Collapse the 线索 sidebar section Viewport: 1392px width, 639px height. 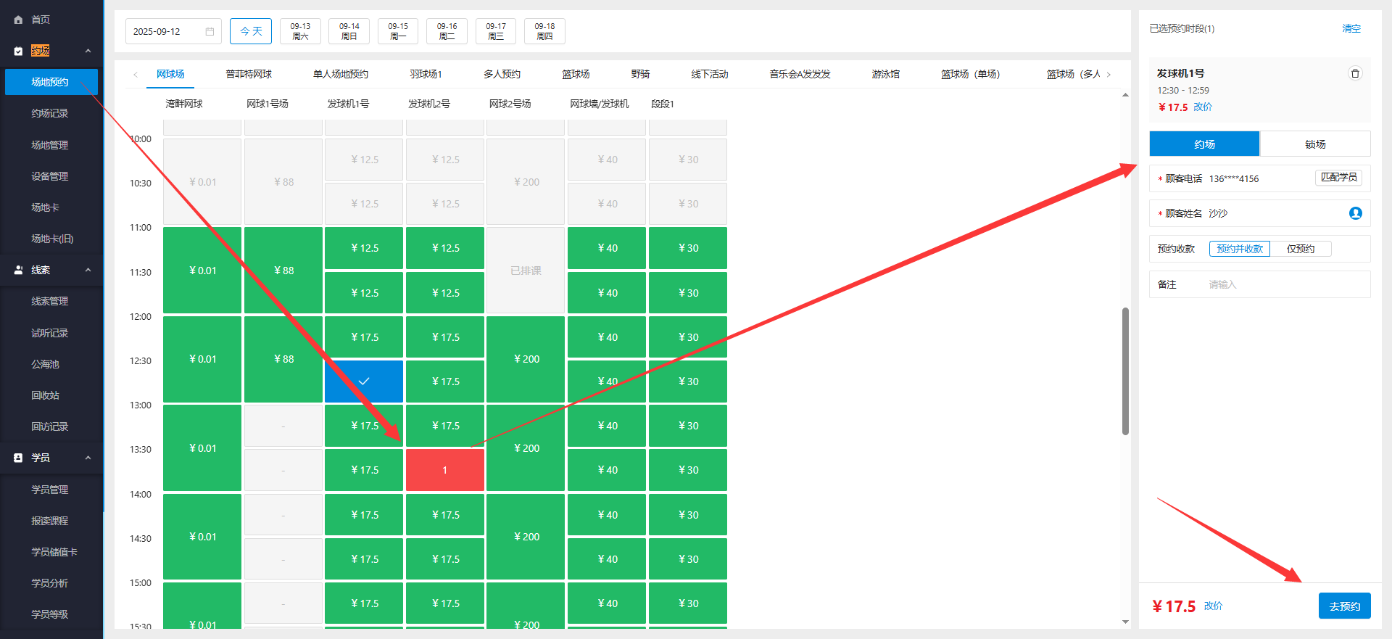[88, 270]
